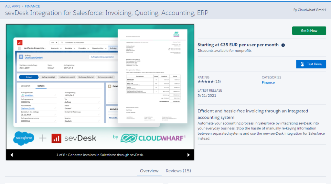Click the FINANCE breadcrumb link
331x184 pixels.
[32, 6]
